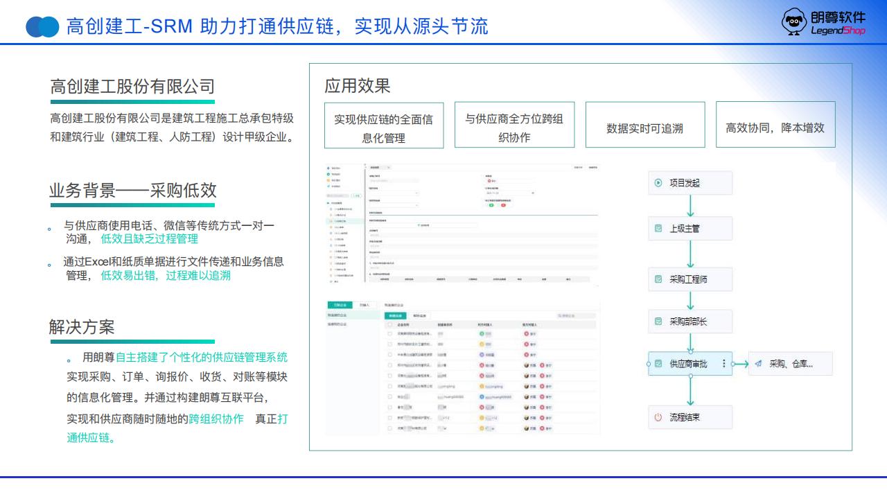Click the form icon in 上级主管 node
This screenshot has width=887, height=499.
tap(658, 228)
